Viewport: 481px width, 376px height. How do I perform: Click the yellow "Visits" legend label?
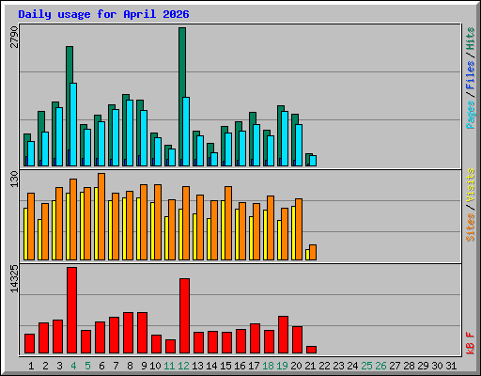(471, 185)
